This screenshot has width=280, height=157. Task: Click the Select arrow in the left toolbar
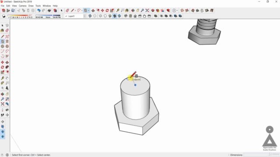[3, 25]
